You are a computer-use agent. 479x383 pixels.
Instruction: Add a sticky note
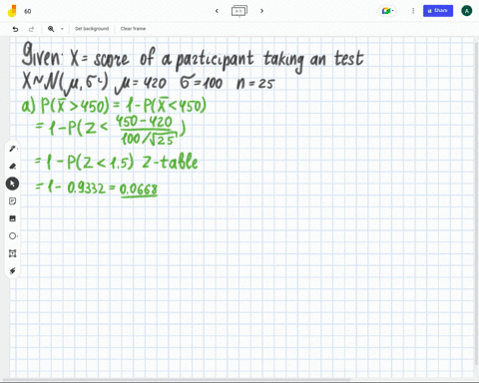(13, 201)
